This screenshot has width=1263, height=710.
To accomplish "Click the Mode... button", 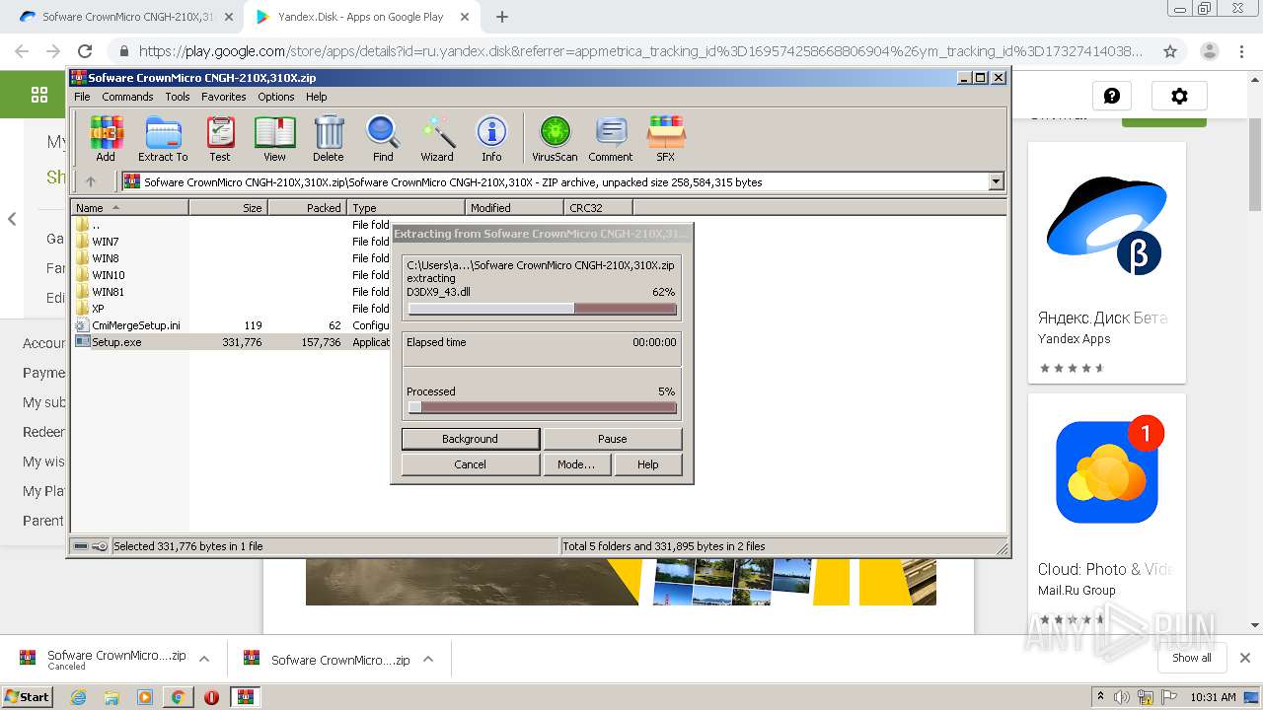I will (x=576, y=464).
